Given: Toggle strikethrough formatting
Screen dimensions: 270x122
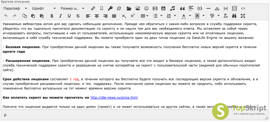Looking at the screenshot, I should point(78,16).
